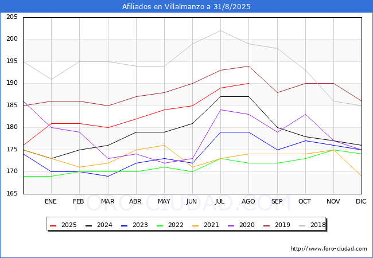Image resolution: width=373 pixels, height=258 pixels.
Task: Click the dark red 2019 legend color marker
Action: pos(267,225)
